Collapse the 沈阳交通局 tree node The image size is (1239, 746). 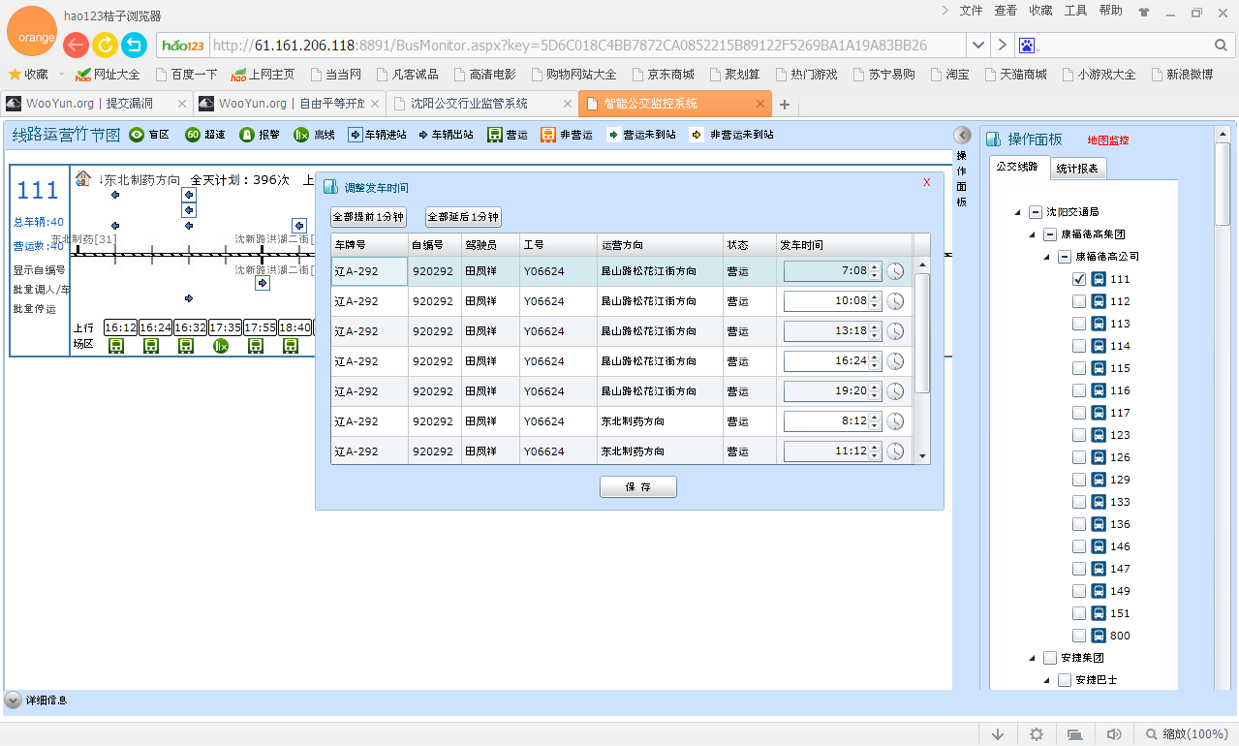tap(1017, 212)
